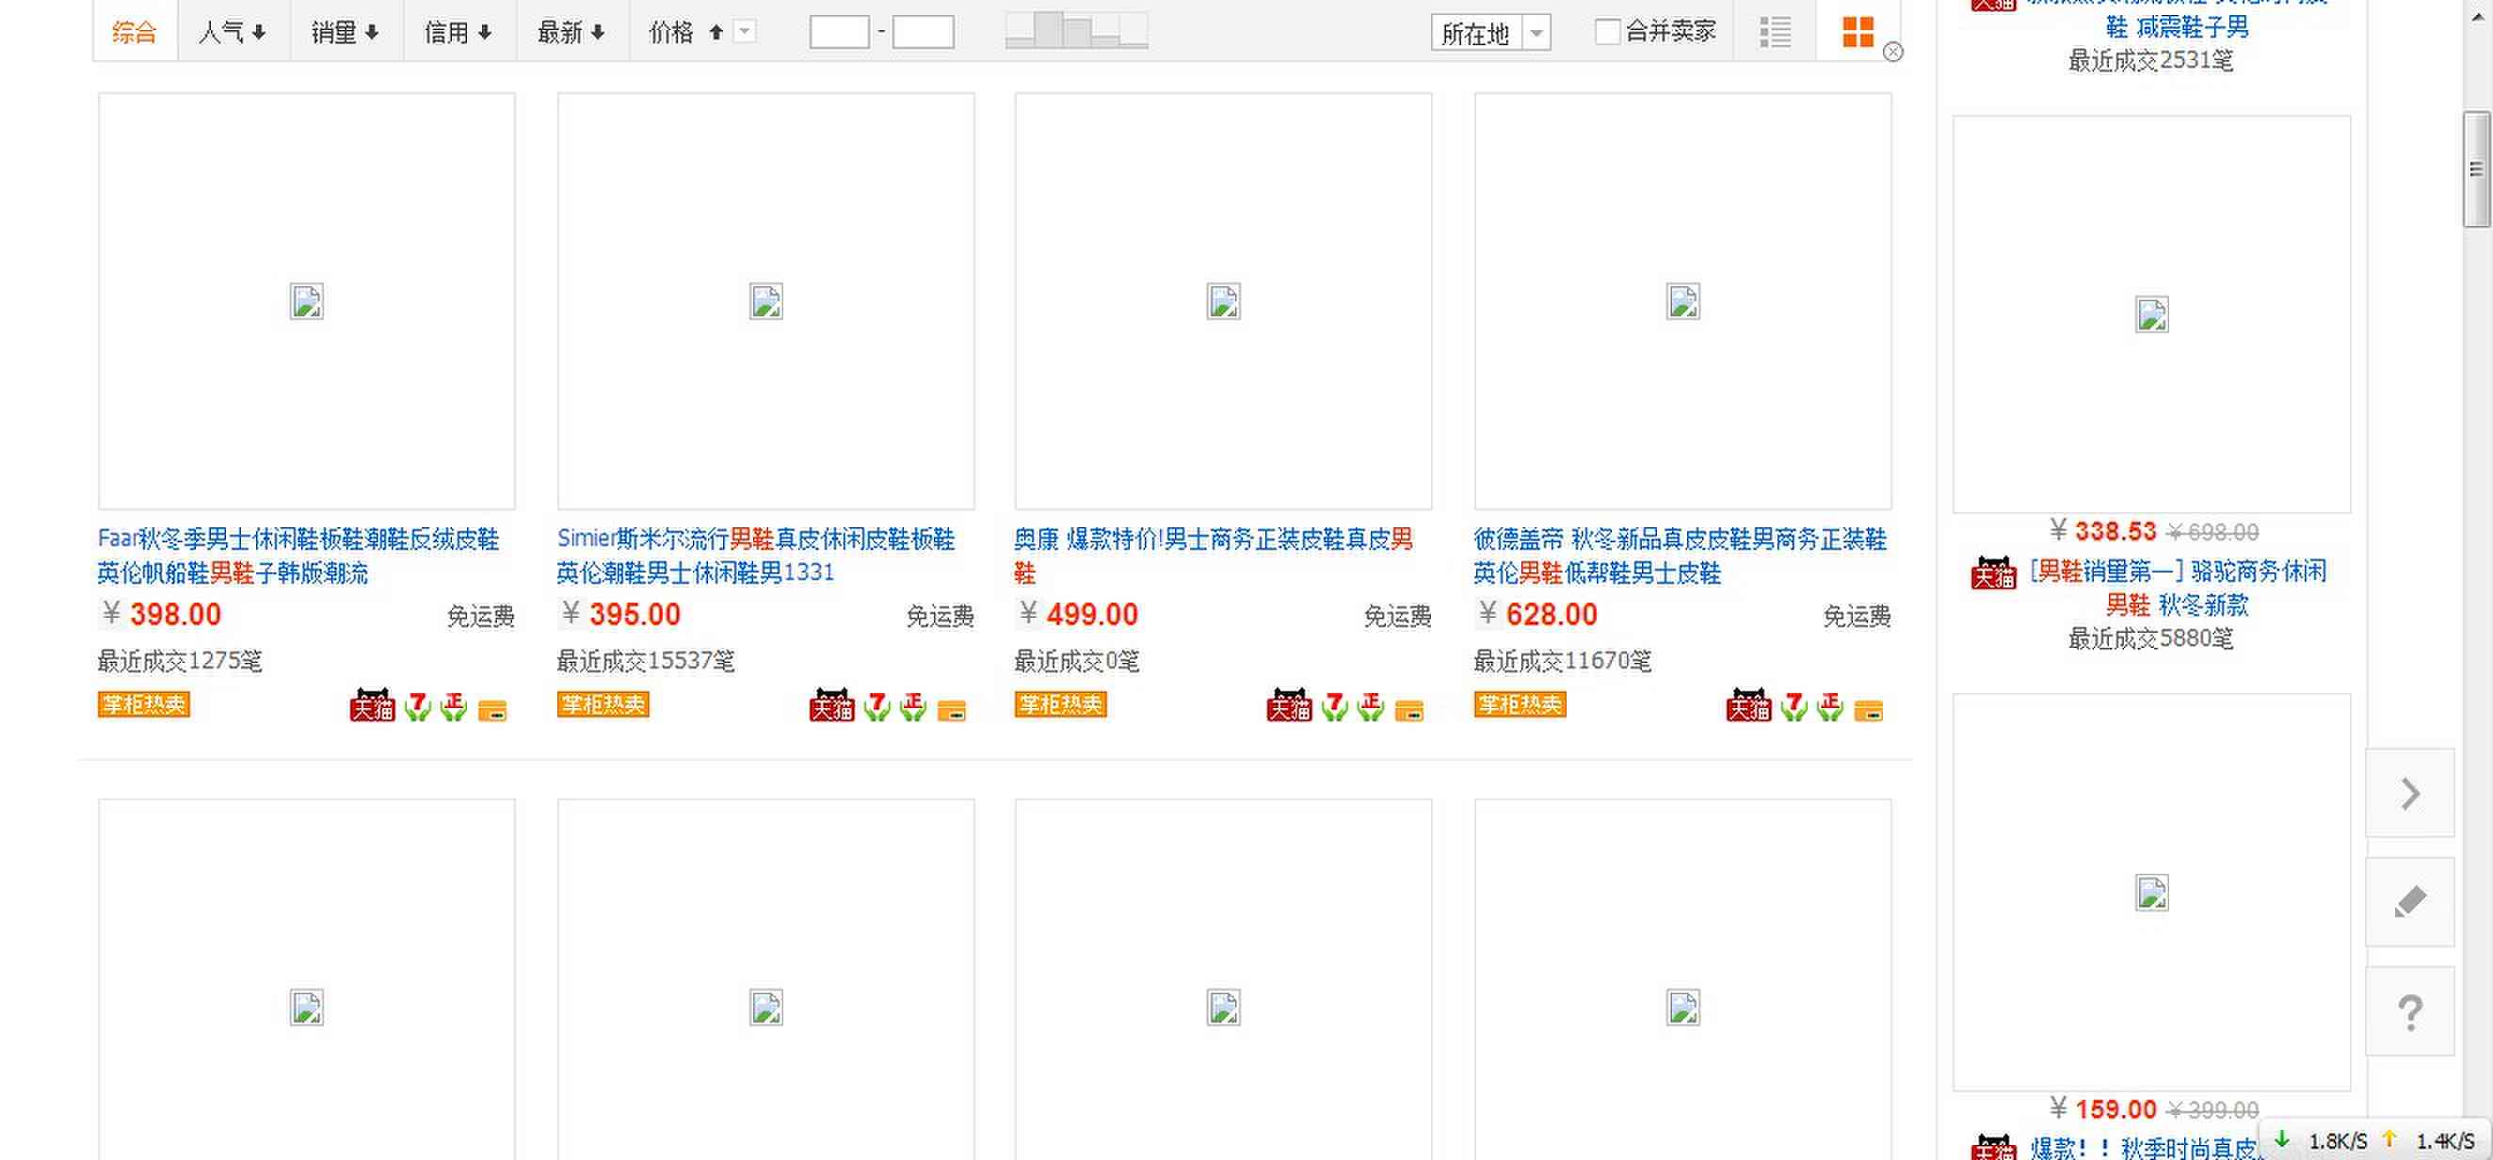
Task: Click the credit card icon on the ¥398.00 item
Action: coord(492,711)
